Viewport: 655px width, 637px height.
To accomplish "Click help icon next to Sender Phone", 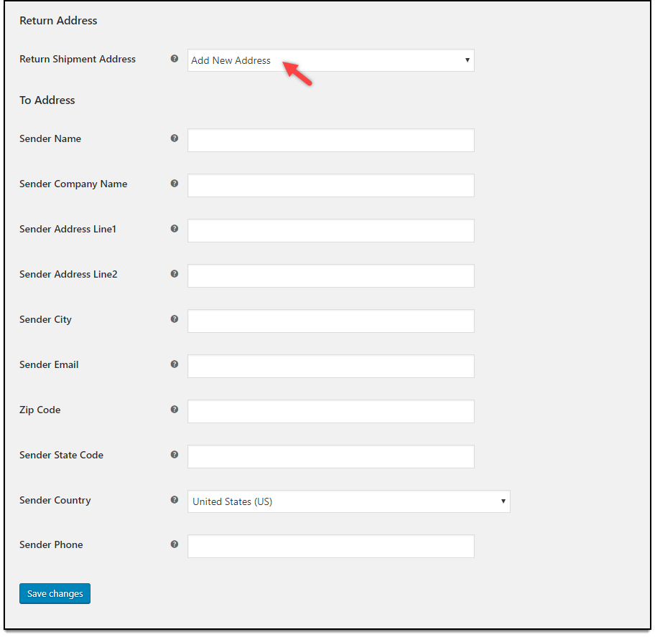I will pos(175,544).
